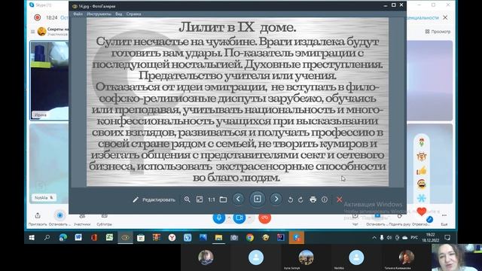Click the Редактировать edit button
Viewport: 482px width, 271px height.
pos(154,199)
